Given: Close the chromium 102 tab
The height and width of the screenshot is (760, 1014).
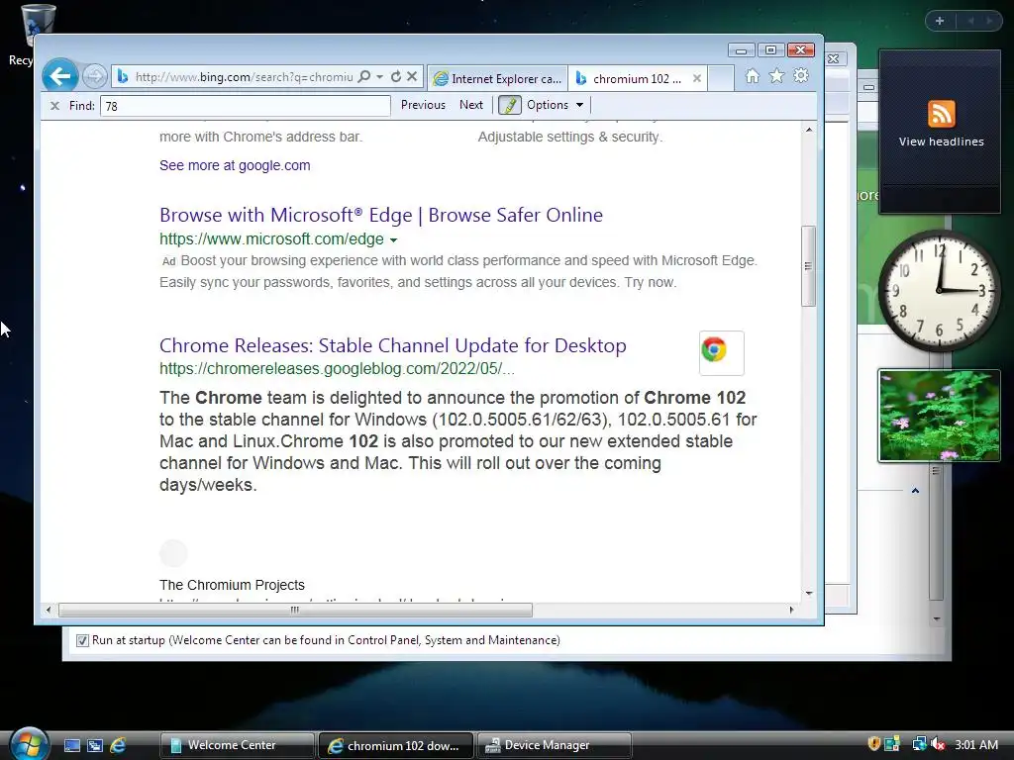Looking at the screenshot, I should [x=696, y=78].
